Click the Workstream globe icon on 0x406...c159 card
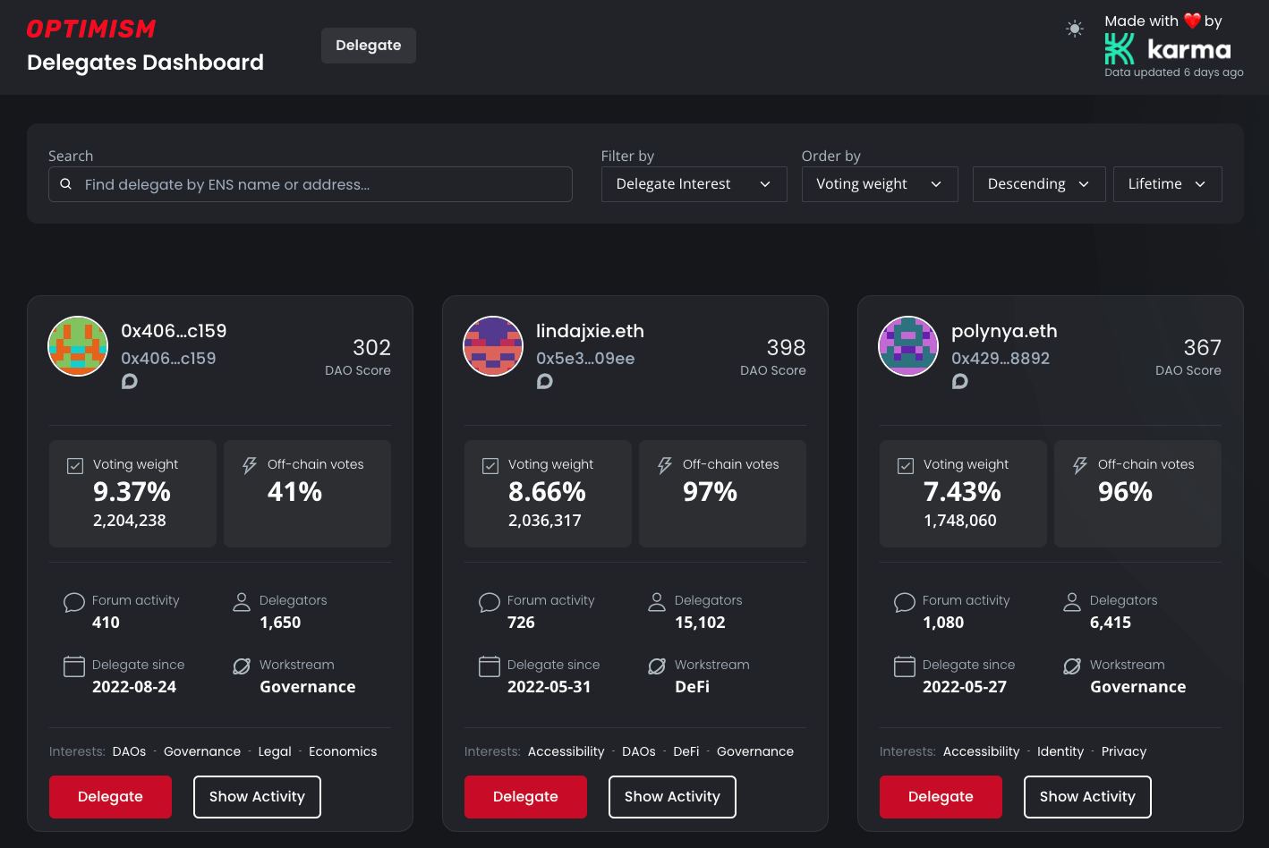 pyautogui.click(x=241, y=666)
